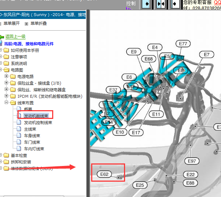The image size is (221, 197).
Task: Click the E9 connector label
Action: (x=134, y=52)
